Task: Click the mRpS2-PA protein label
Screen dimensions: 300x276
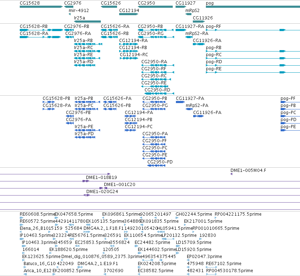Action: pyautogui.click(x=197, y=105)
